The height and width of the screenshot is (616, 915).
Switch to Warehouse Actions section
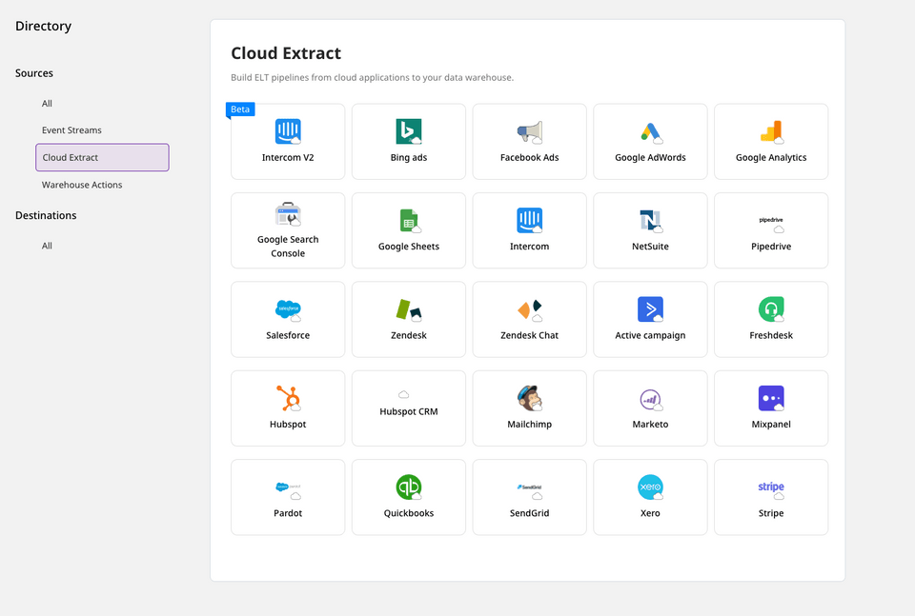tap(84, 185)
